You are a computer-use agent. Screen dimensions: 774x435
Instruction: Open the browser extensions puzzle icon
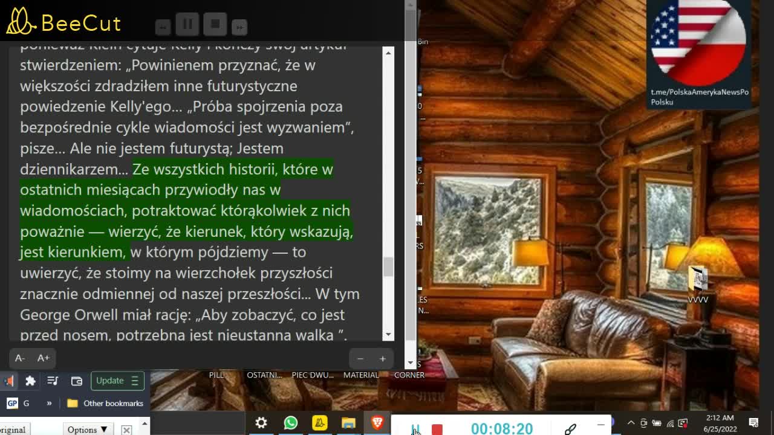point(30,381)
